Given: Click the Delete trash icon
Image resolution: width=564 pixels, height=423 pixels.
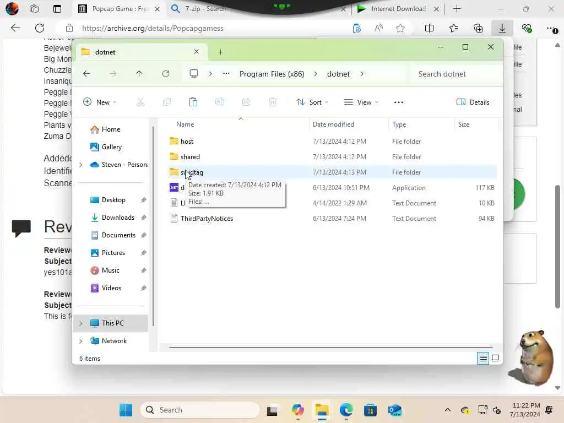Looking at the screenshot, I should pos(273,102).
